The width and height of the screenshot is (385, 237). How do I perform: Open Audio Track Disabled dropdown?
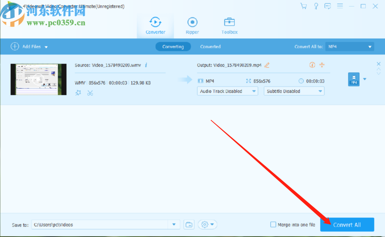tap(227, 91)
